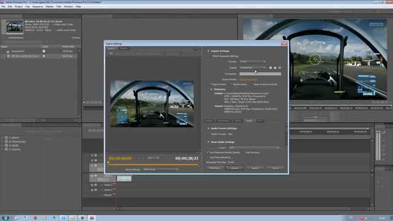
Task: Click the Comments text field
Action: (x=260, y=74)
